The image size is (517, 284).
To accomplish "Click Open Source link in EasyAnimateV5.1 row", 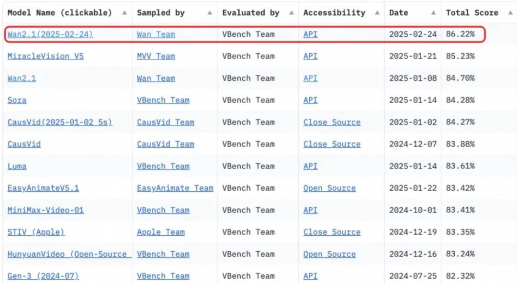I will coord(329,188).
